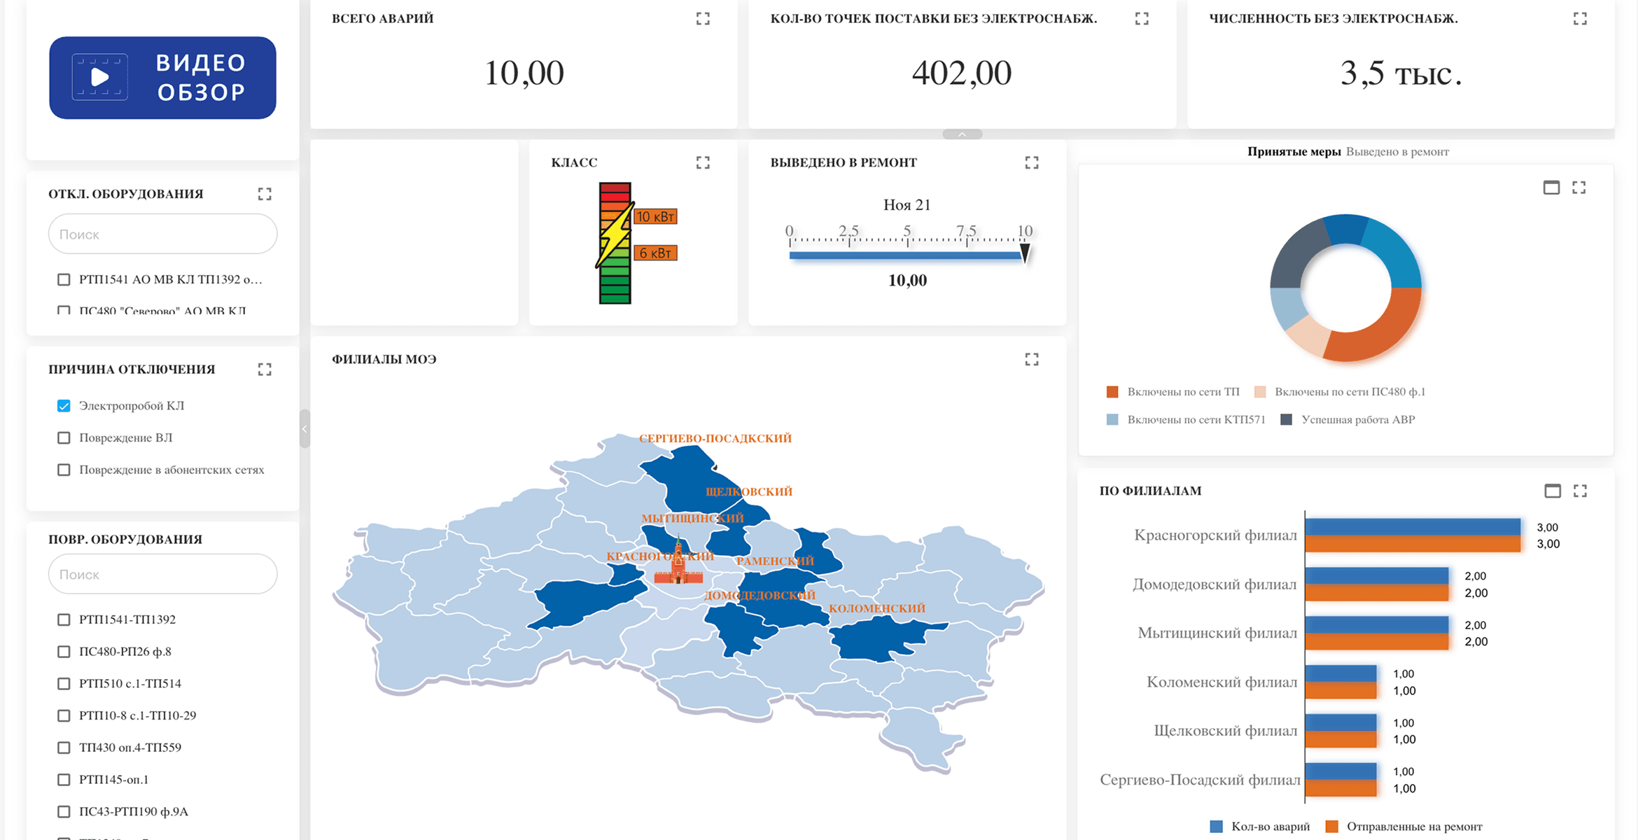Select the 6 кВт class label
The height and width of the screenshot is (840, 1638).
click(x=655, y=253)
